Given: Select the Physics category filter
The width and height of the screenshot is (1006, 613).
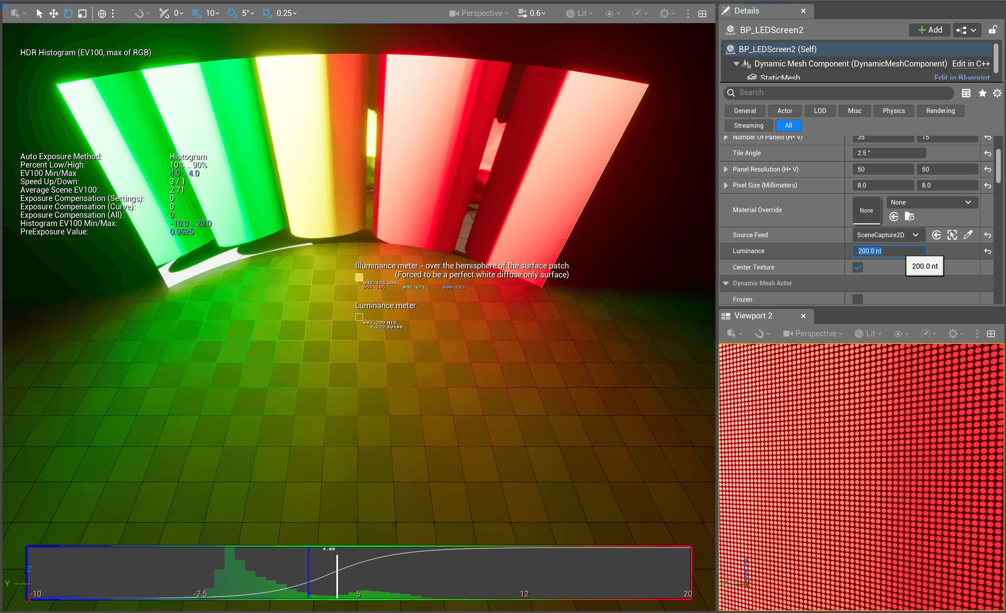Looking at the screenshot, I should (x=893, y=111).
